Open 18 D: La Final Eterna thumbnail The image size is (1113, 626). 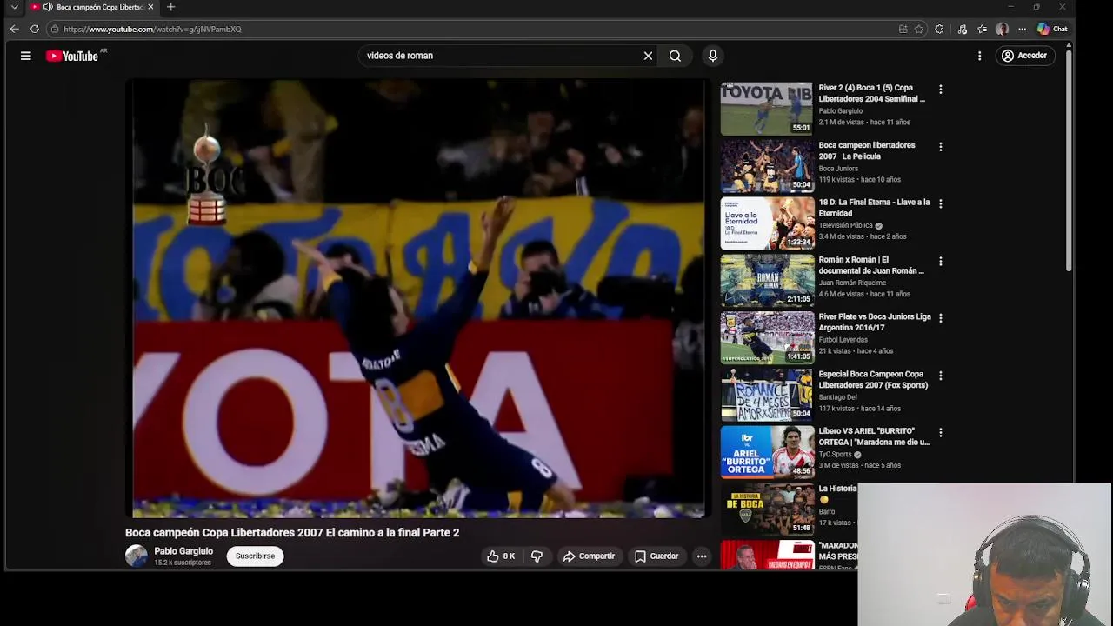767,223
